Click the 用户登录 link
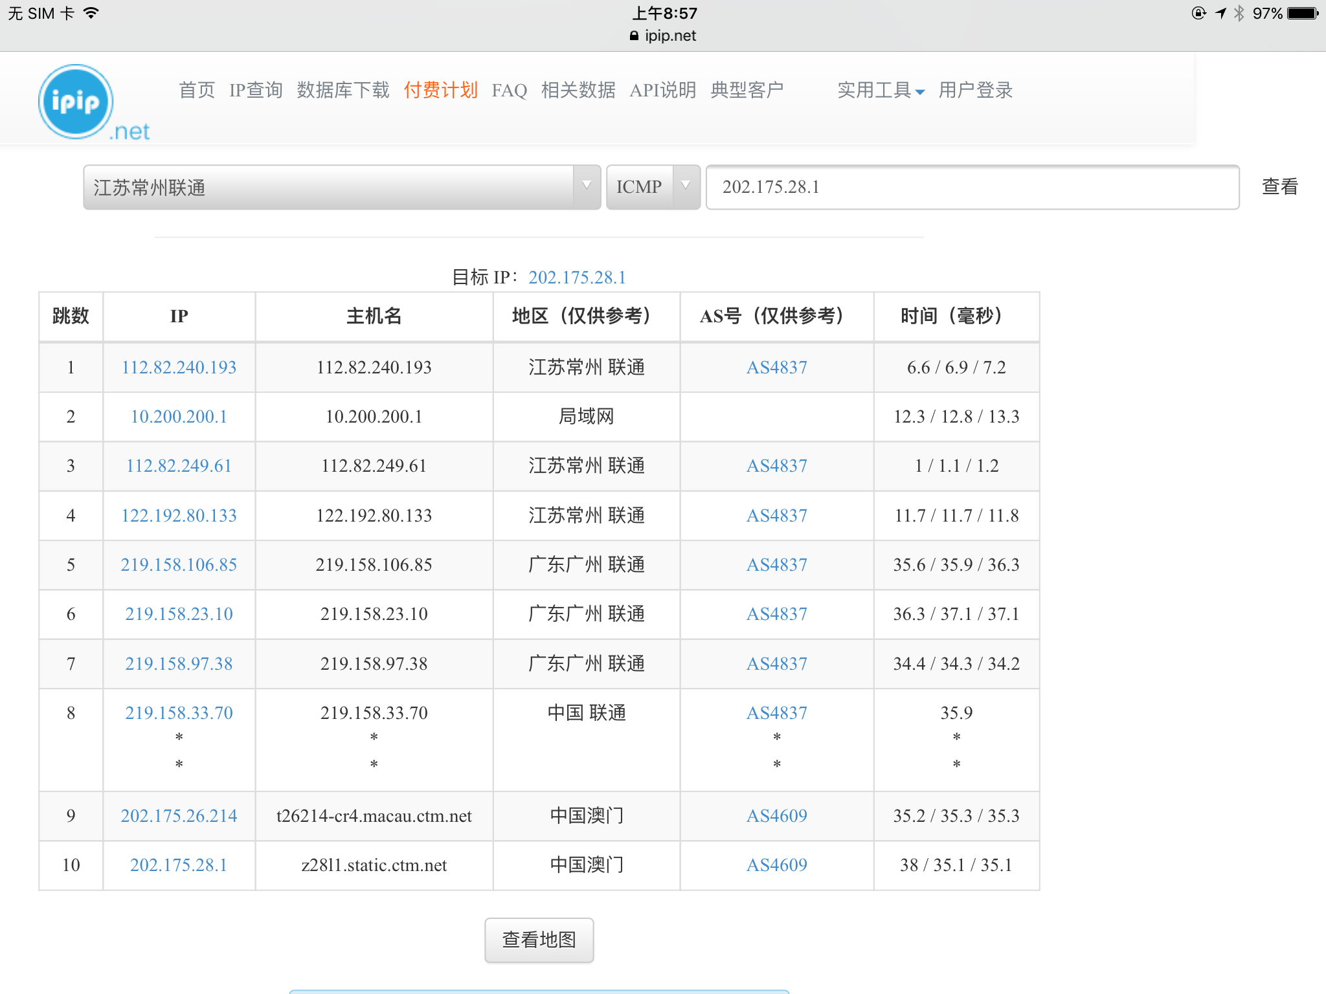Viewport: 1326px width, 994px height. pyautogui.click(x=975, y=90)
